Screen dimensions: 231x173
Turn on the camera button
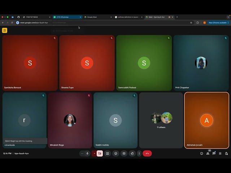(x=100, y=154)
